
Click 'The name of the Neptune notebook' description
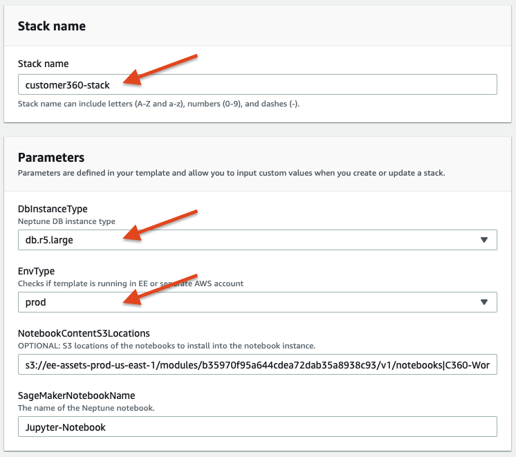(86, 408)
